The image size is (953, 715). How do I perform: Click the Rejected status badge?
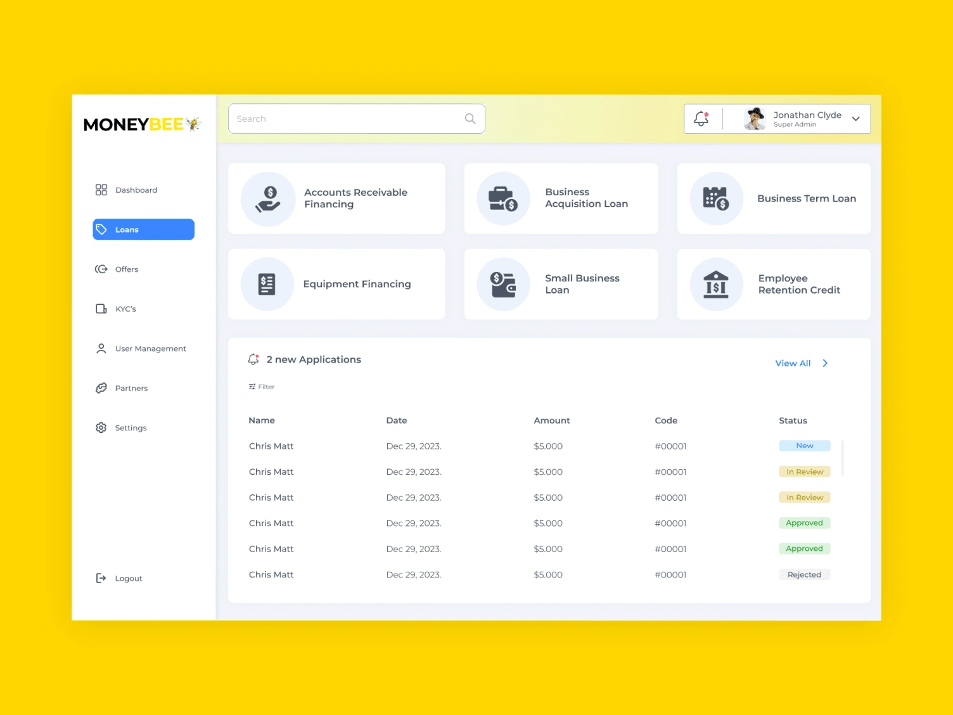point(805,575)
